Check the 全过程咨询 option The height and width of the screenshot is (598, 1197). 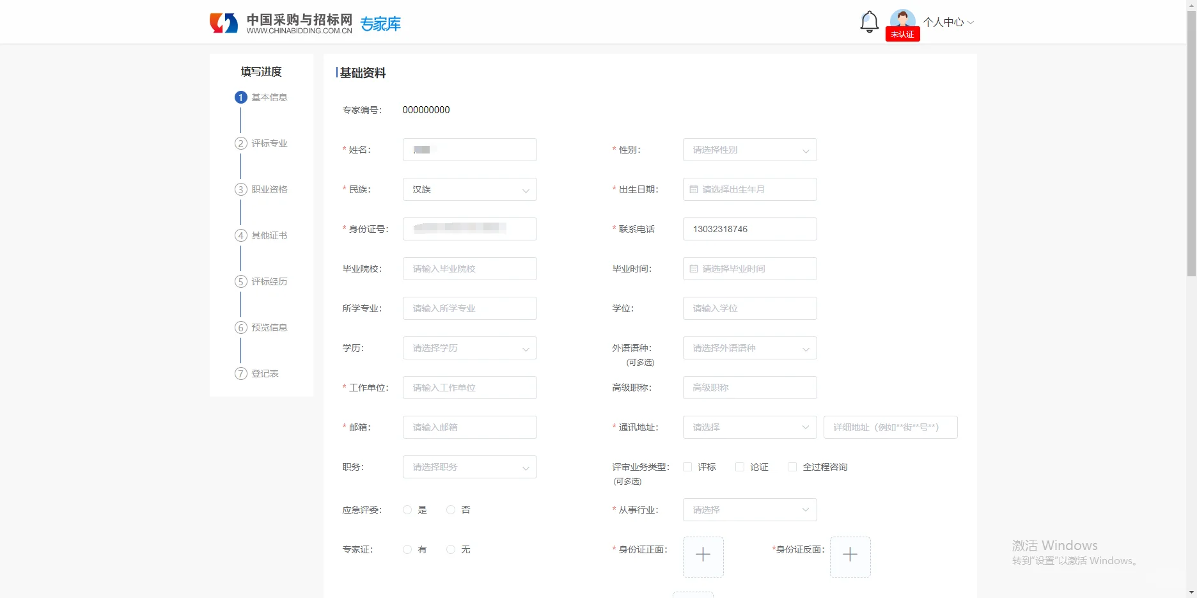(792, 467)
